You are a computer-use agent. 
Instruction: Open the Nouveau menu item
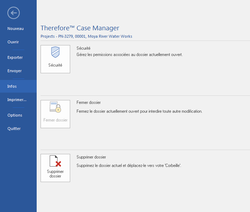[16, 29]
